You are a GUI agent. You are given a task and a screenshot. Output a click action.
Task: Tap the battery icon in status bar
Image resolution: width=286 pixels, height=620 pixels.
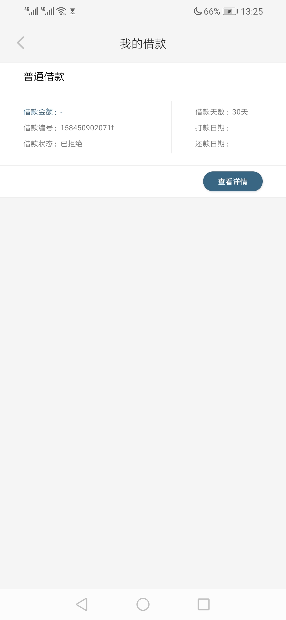coord(230,11)
